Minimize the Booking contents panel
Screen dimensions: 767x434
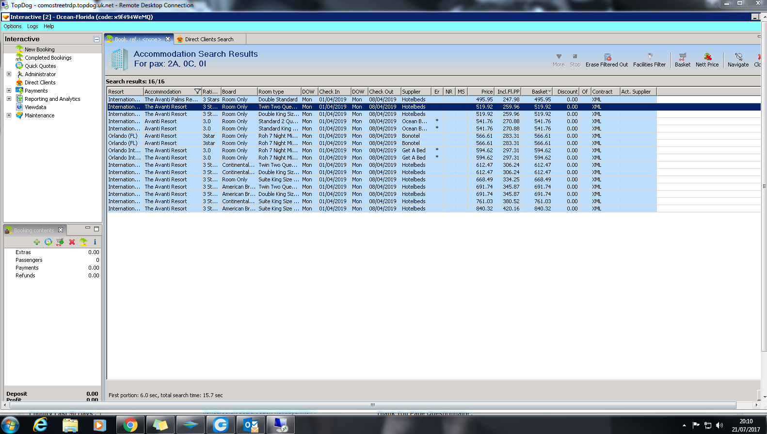point(88,228)
